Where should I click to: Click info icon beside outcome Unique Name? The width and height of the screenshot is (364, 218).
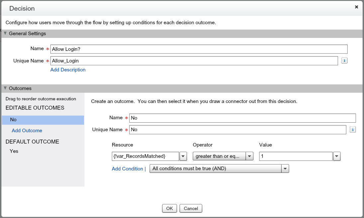click(x=353, y=130)
